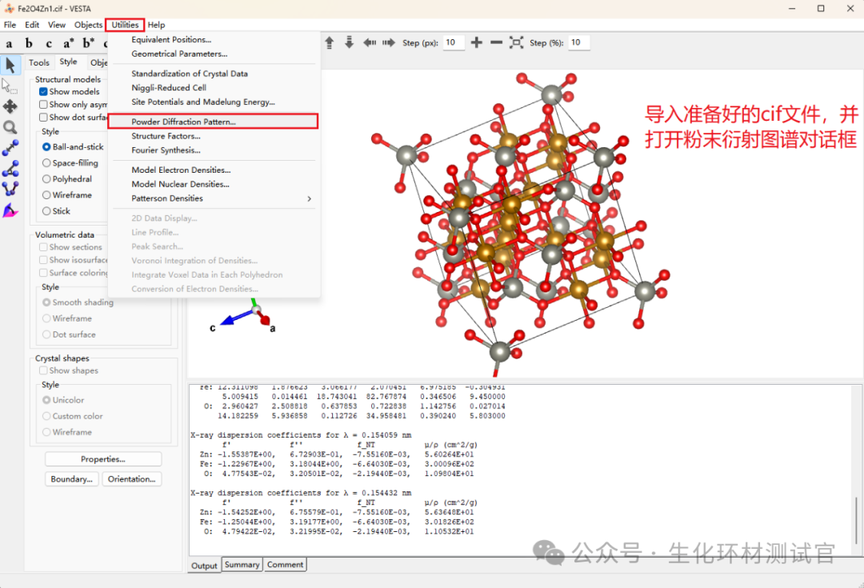View along the a* reciprocal axis
The image size is (864, 588).
(x=68, y=43)
